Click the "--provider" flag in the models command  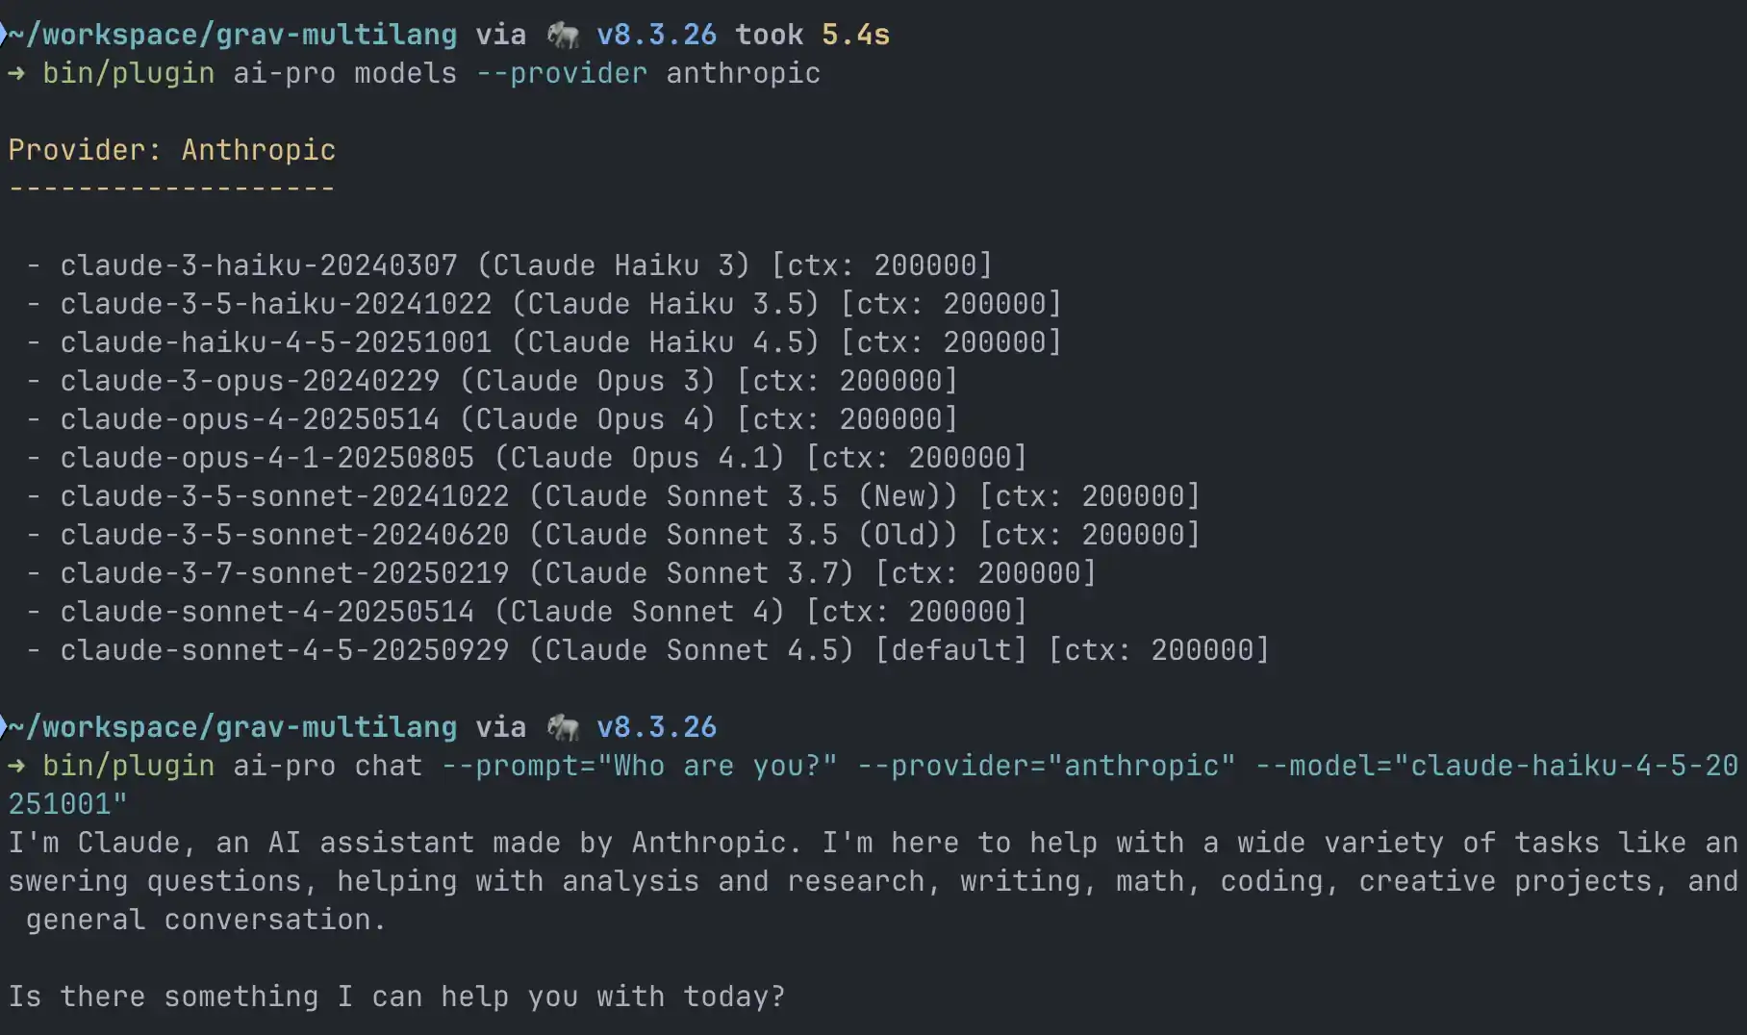tap(562, 74)
